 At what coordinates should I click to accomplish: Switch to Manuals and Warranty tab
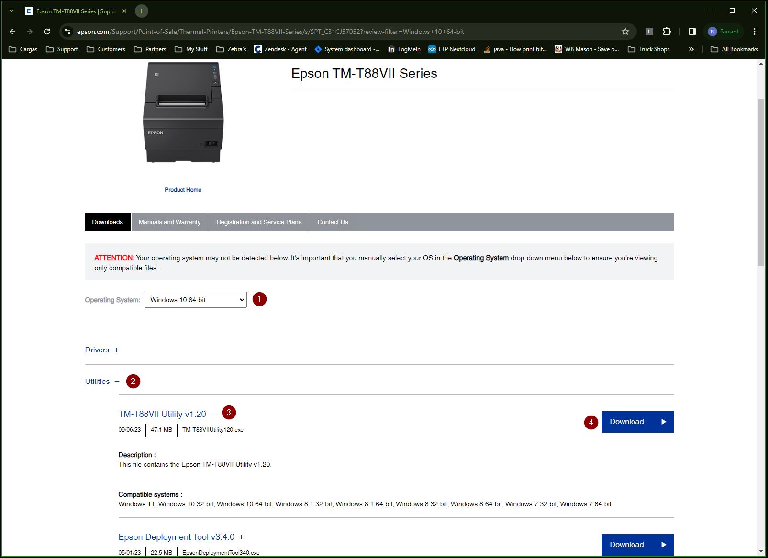tap(170, 222)
